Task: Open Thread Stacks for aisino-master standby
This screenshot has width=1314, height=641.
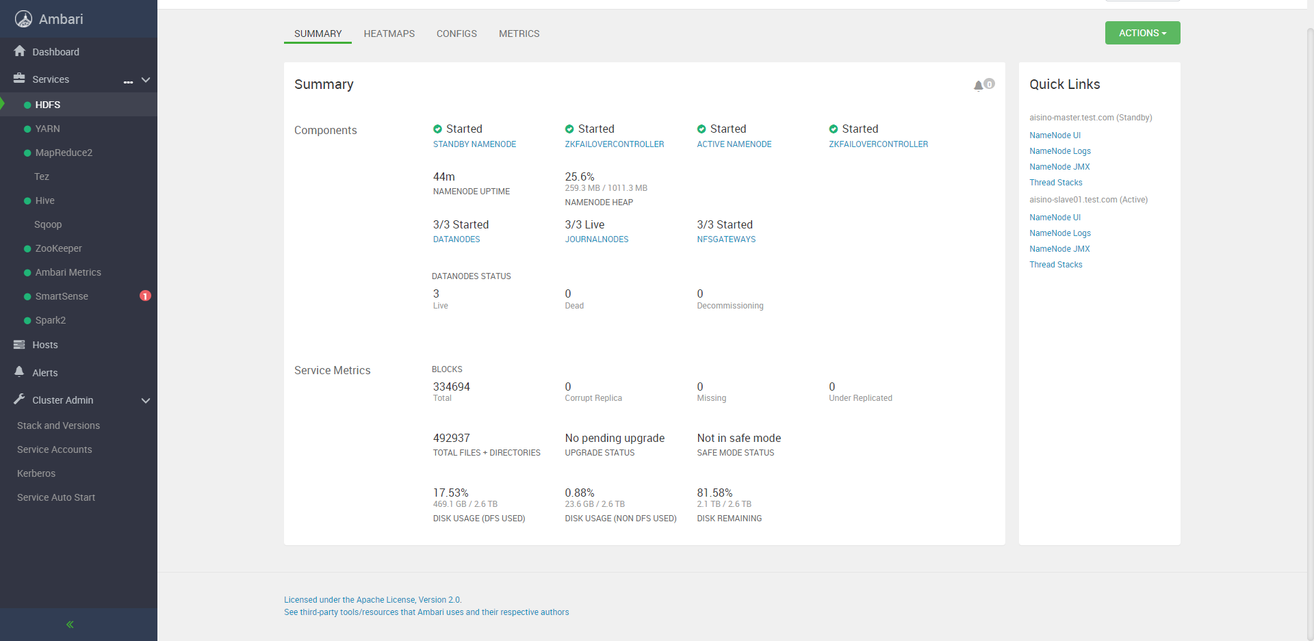Action: point(1056,183)
